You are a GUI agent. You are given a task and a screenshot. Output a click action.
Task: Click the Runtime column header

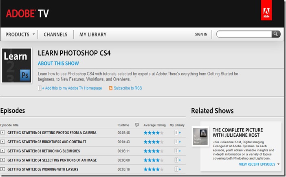click(123, 125)
